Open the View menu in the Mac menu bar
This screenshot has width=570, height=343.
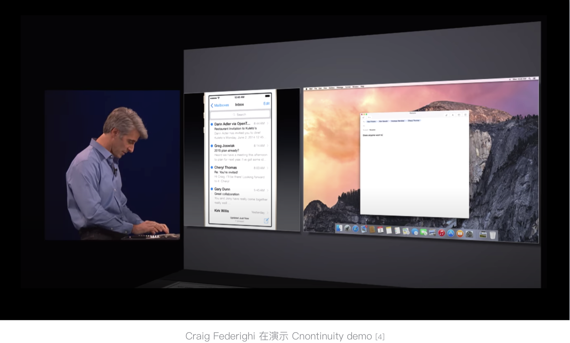325,88
